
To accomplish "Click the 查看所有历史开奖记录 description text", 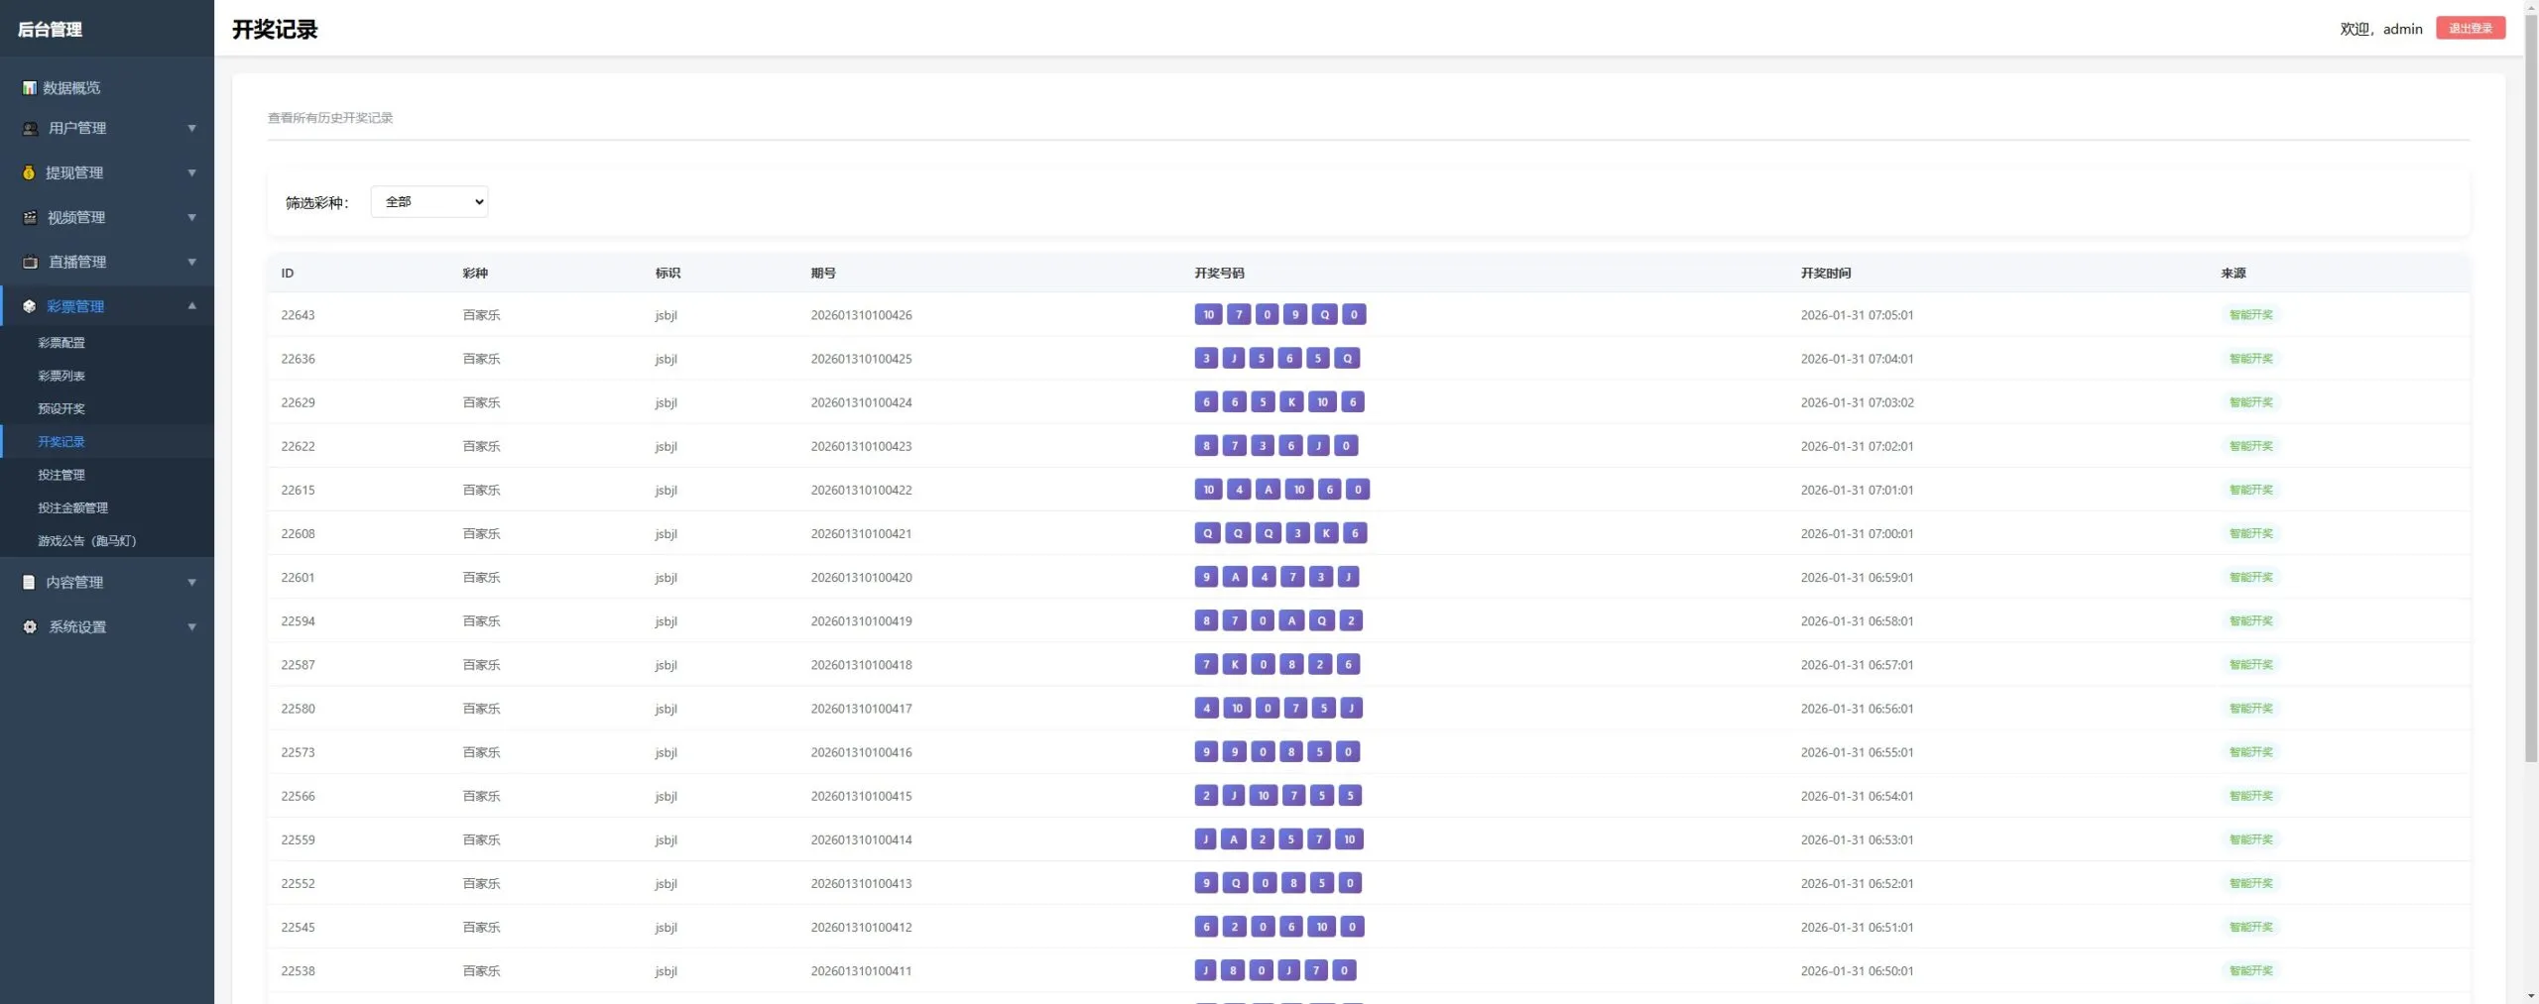I will pyautogui.click(x=330, y=118).
